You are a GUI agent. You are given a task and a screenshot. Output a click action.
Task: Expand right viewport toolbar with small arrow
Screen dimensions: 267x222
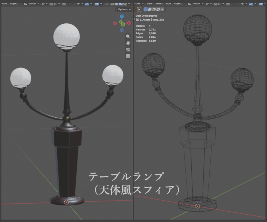(x=135, y=19)
